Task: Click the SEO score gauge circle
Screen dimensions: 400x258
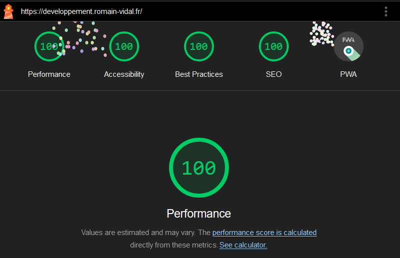Action: (273, 46)
